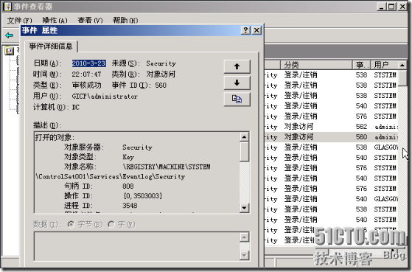Select the 对象访问 560 event row
Screen dimensions: 412x272
[332, 137]
